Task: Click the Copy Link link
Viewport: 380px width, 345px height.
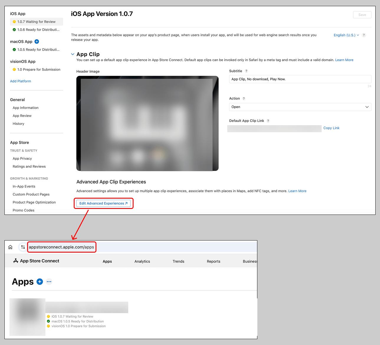Action: (331, 128)
